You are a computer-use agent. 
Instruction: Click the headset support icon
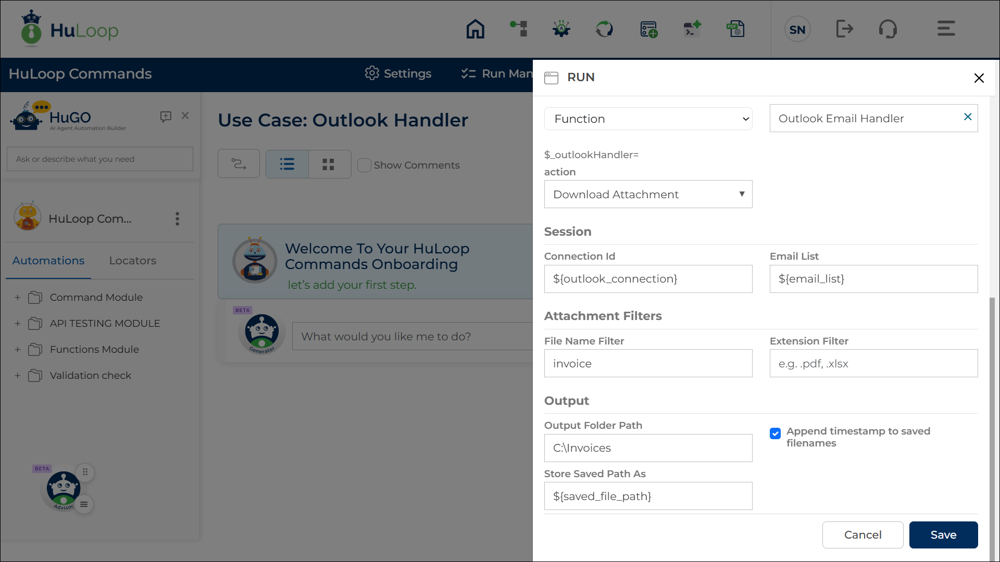point(888,29)
